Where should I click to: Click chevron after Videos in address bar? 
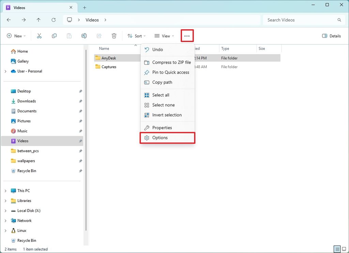105,20
